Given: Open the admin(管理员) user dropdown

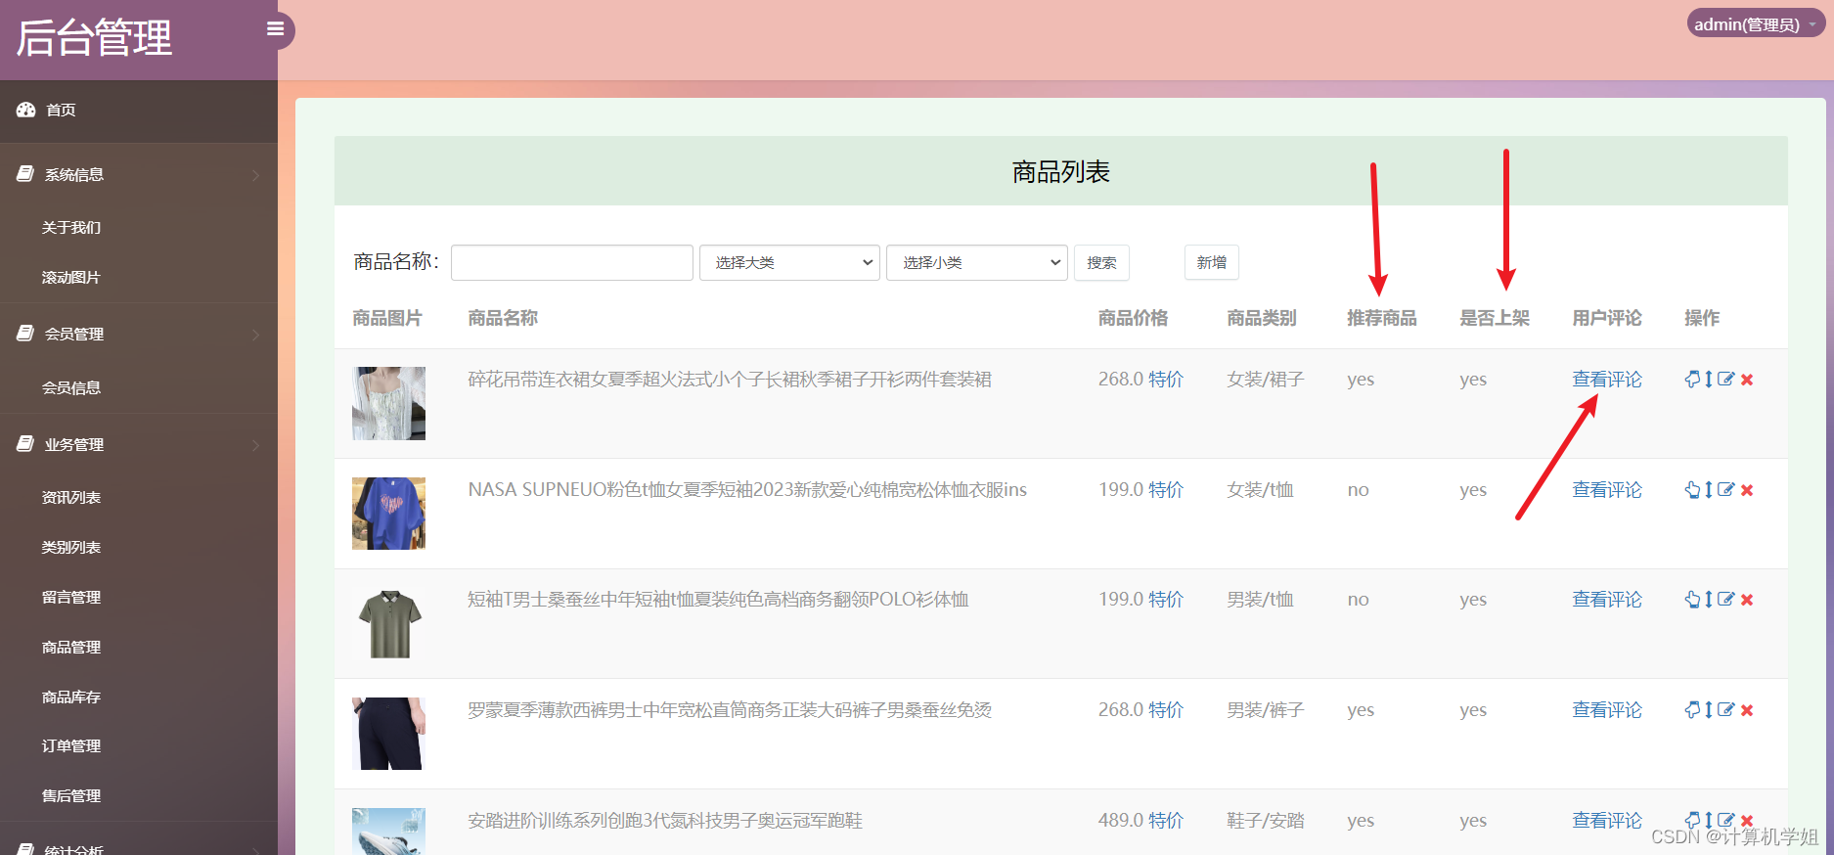Looking at the screenshot, I should (1756, 24).
